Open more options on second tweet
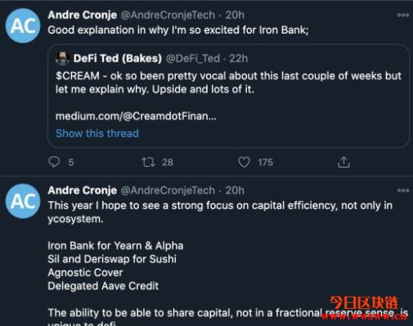413x326 pixels. 403,190
